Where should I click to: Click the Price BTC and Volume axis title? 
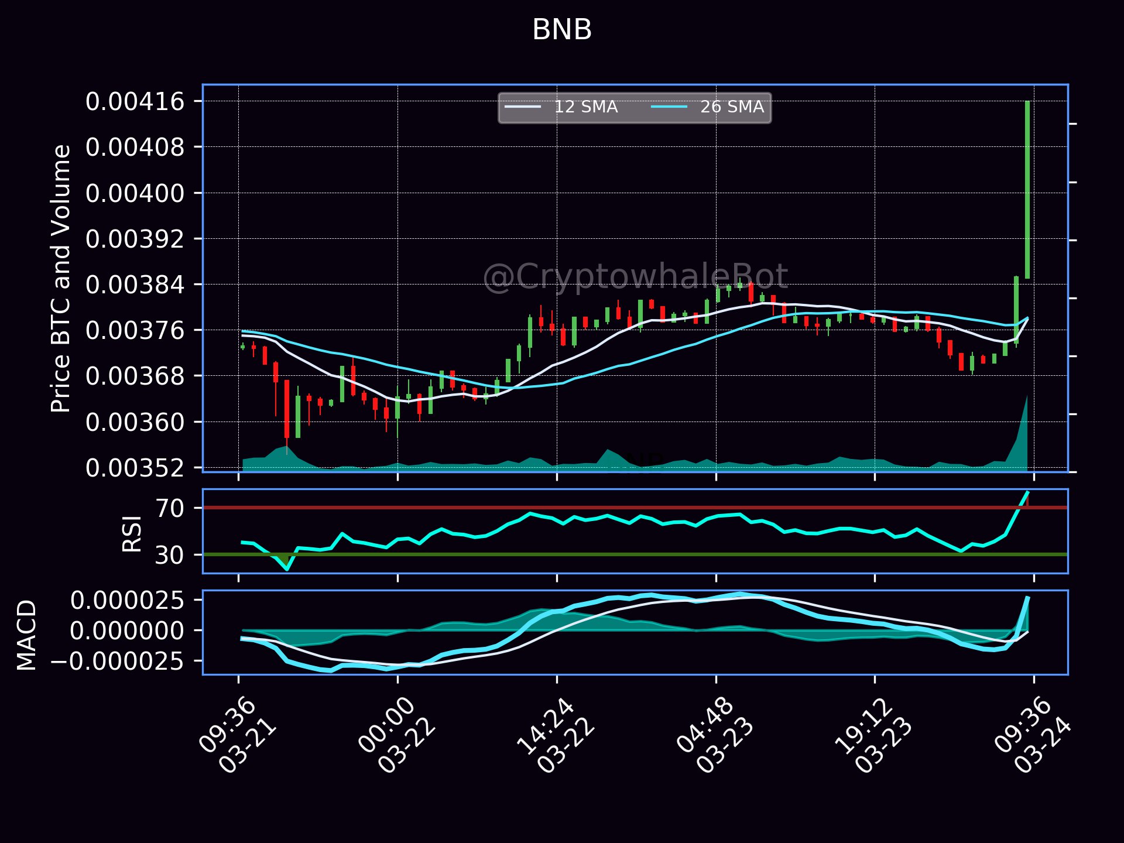(x=61, y=279)
